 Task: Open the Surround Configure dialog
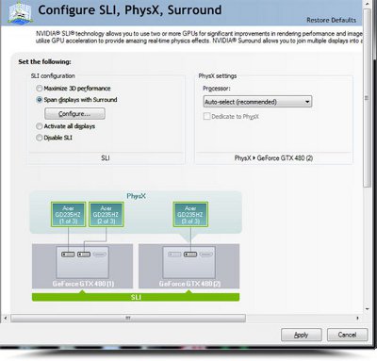pyautogui.click(x=74, y=114)
